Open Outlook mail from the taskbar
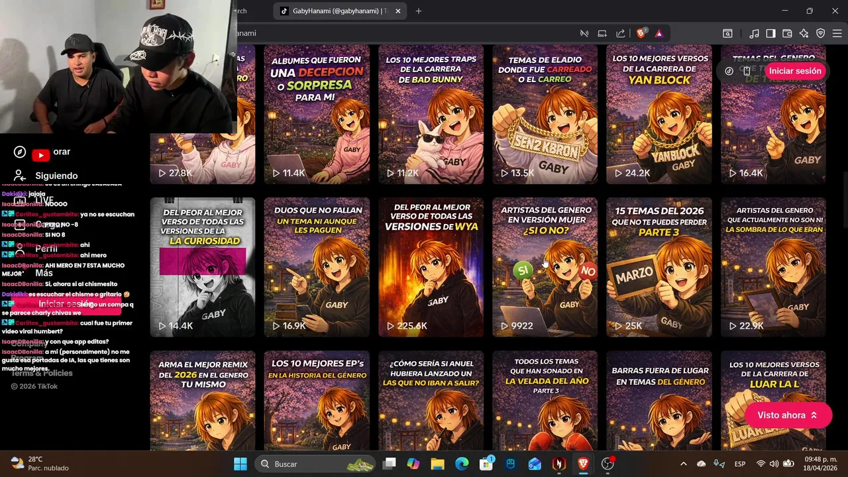The height and width of the screenshot is (477, 848). point(535,464)
